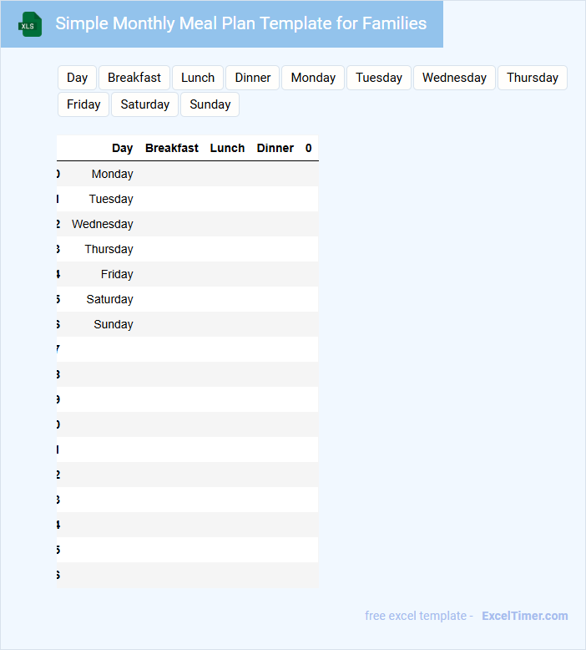Click the Day column header in table
This screenshot has height=650, width=586.
tap(122, 148)
